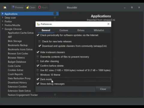Select Budget Database item
This screenshot has height=108, width=144.
tap(17, 62)
